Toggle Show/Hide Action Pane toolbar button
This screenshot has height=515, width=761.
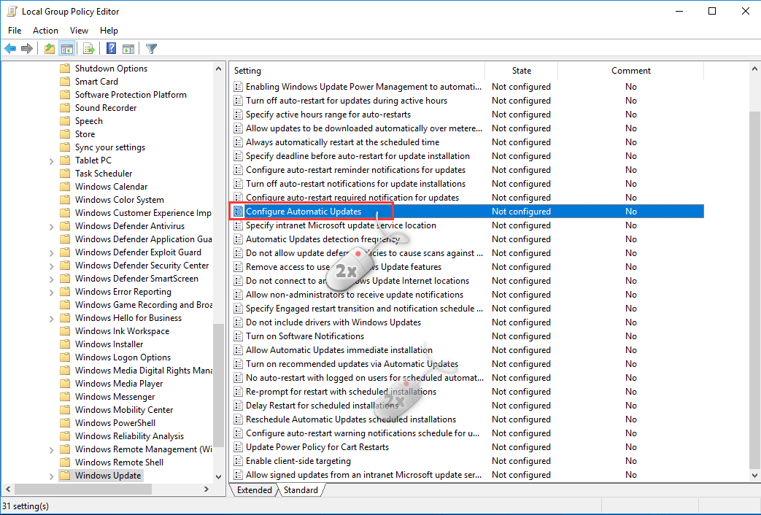[128, 49]
